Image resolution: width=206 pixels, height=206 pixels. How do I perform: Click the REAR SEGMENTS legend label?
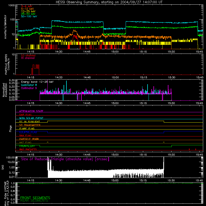34,201
